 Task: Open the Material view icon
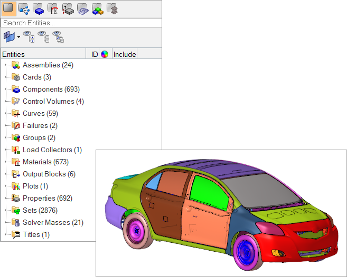pos(53,8)
